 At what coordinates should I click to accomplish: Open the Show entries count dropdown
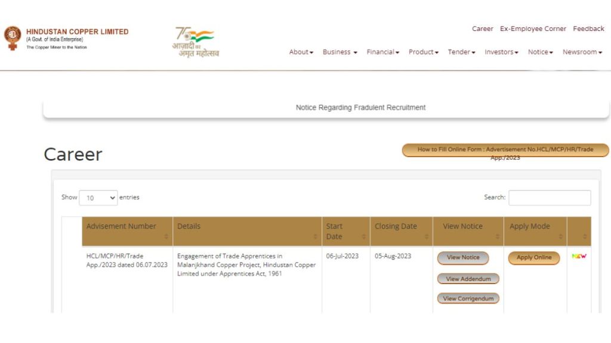coord(98,198)
